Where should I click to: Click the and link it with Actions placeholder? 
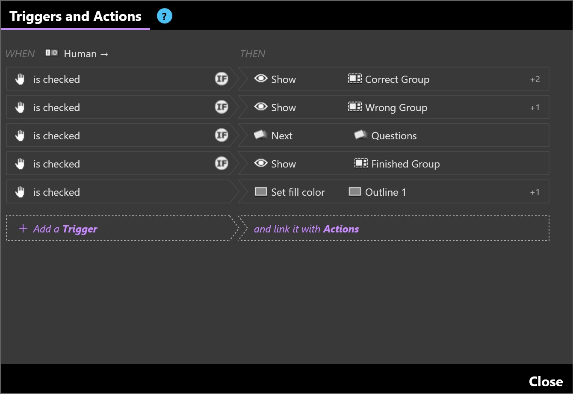[306, 229]
